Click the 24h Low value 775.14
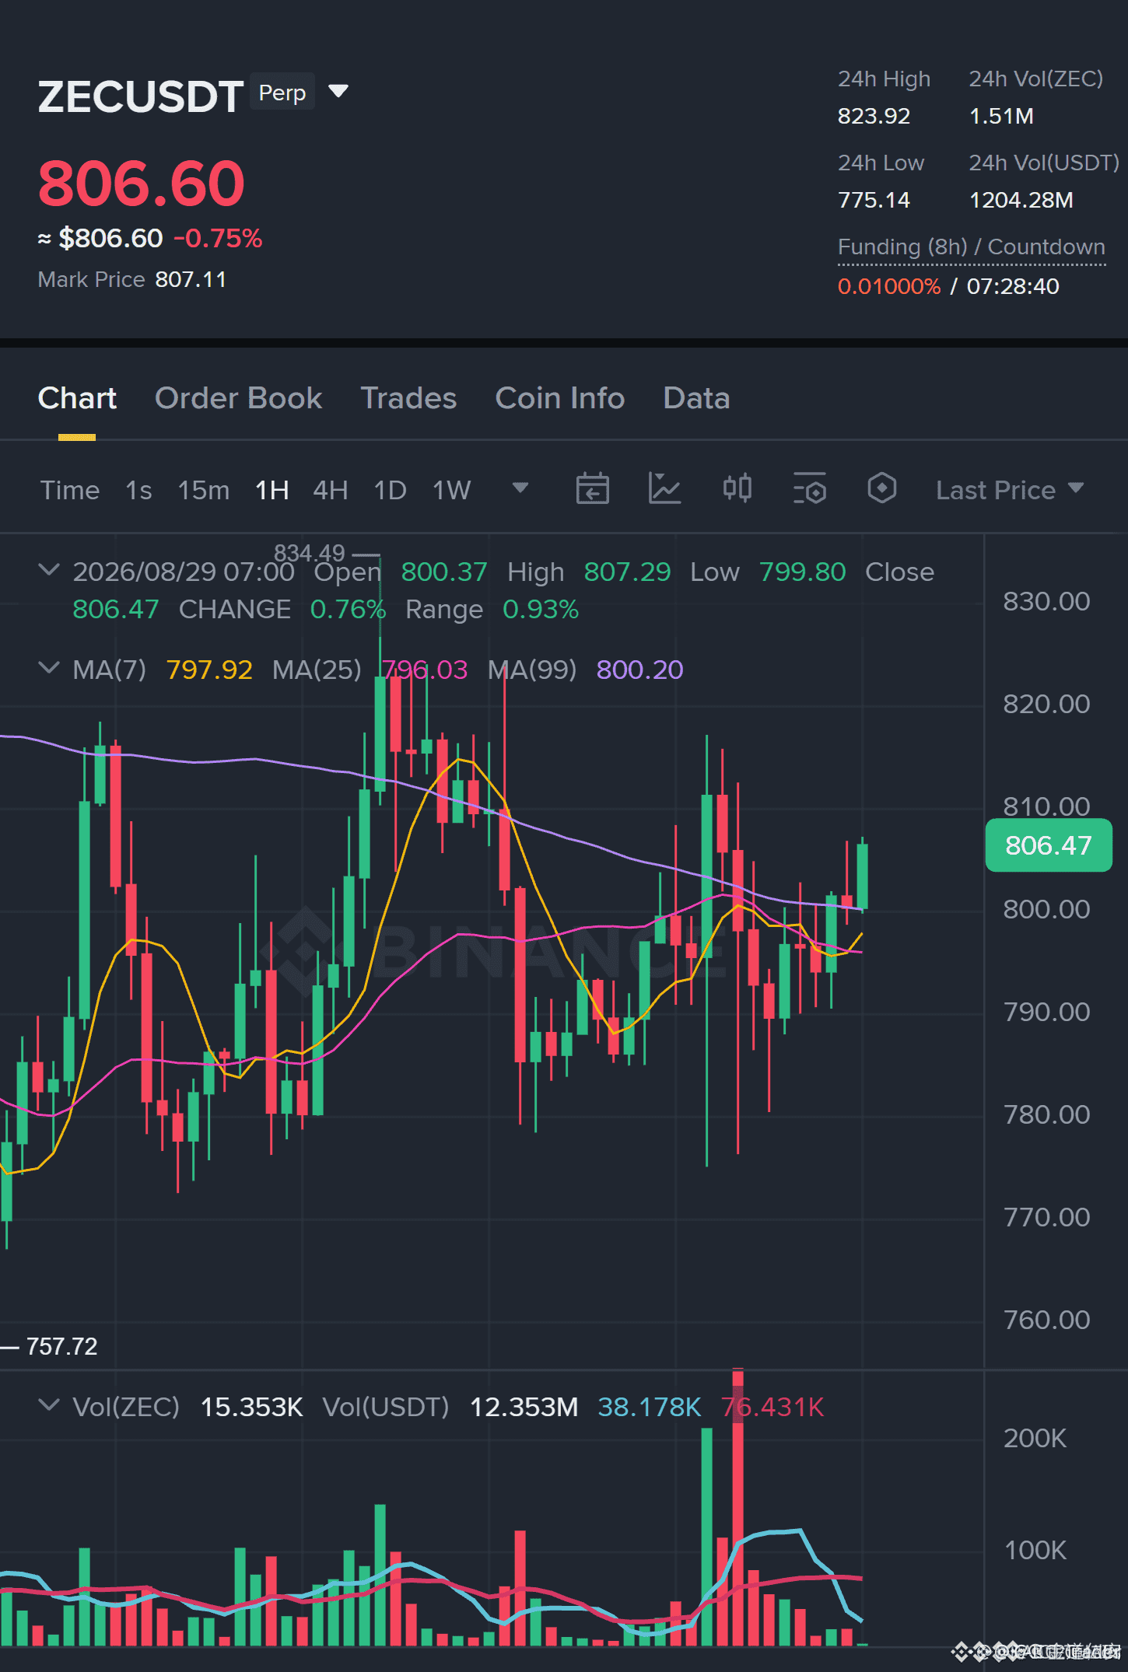 click(x=874, y=201)
